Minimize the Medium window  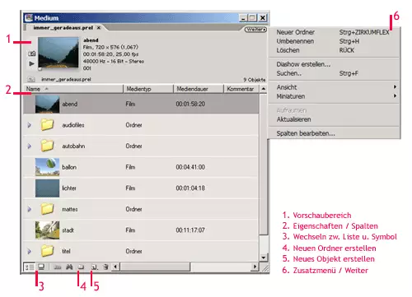coord(243,18)
